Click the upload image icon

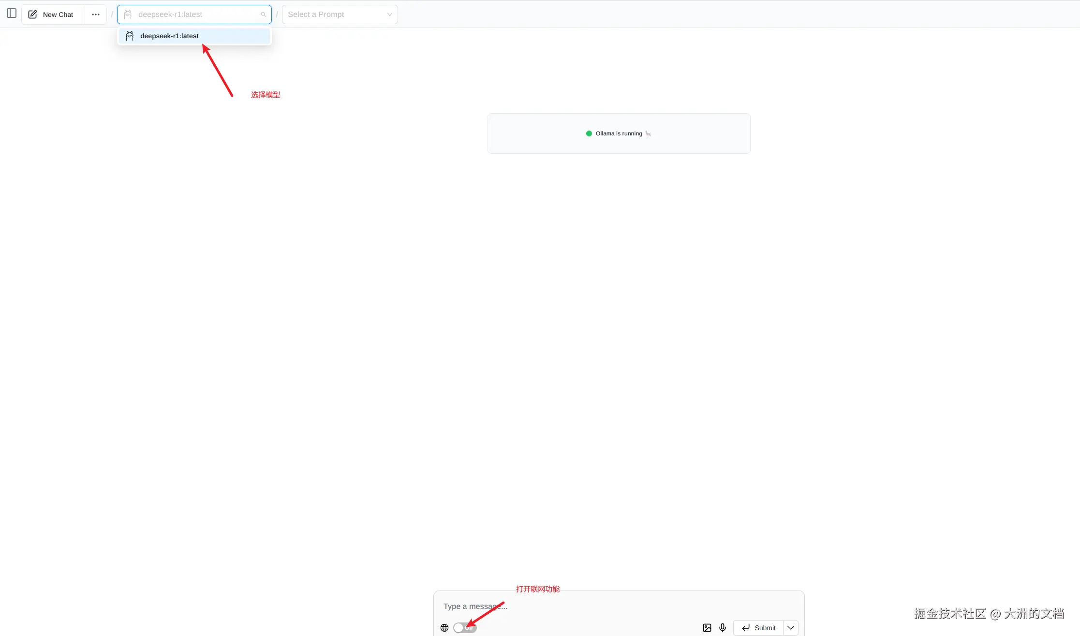[707, 628]
